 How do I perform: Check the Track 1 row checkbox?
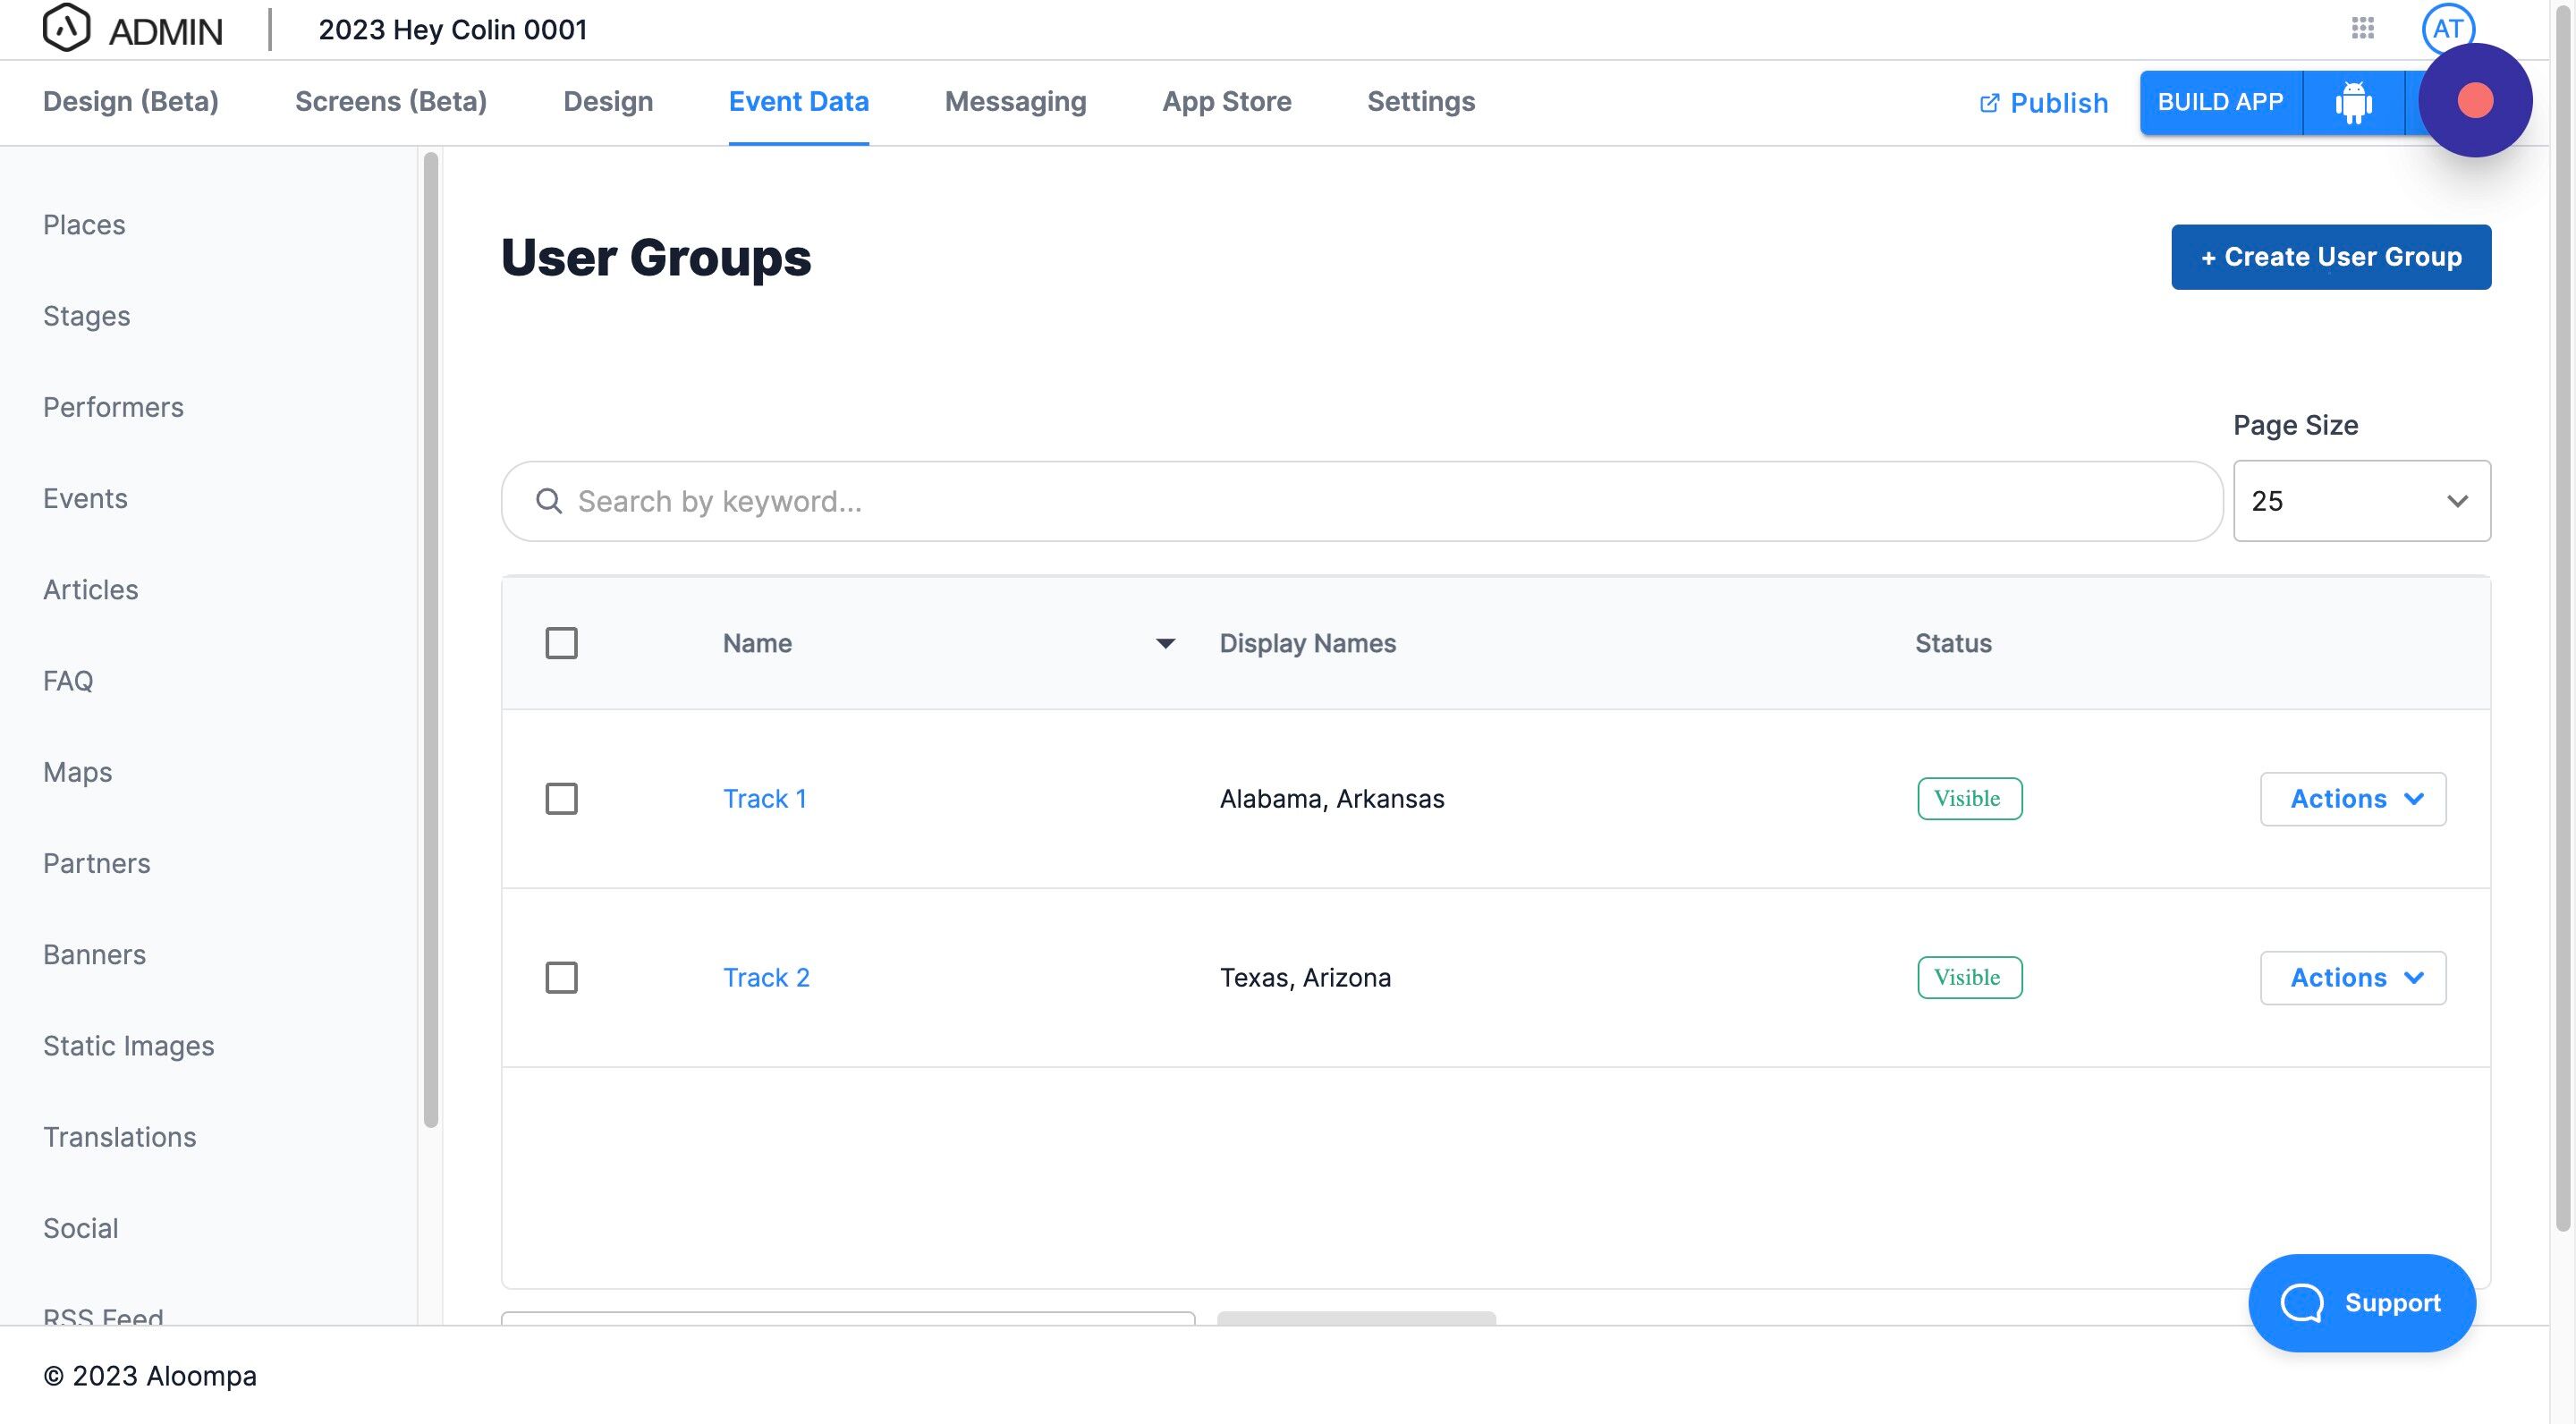click(x=561, y=799)
